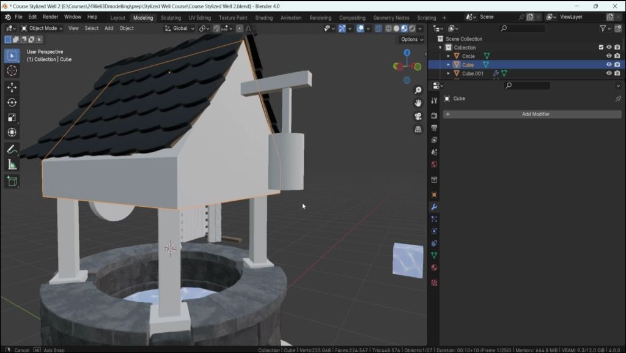Viewport: 626px width, 353px height.
Task: Toggle camera view icon in viewport
Action: (418, 116)
